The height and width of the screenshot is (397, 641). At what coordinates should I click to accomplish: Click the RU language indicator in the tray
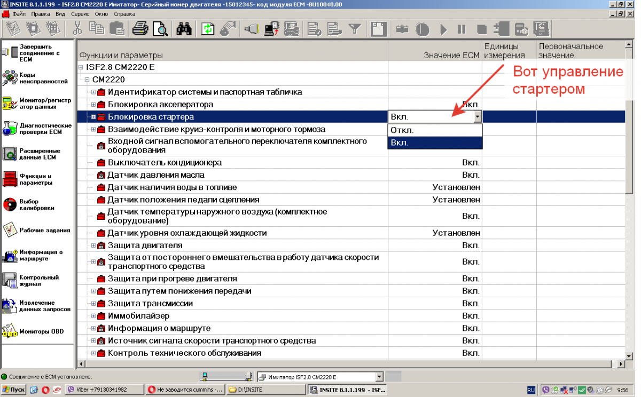pyautogui.click(x=531, y=390)
